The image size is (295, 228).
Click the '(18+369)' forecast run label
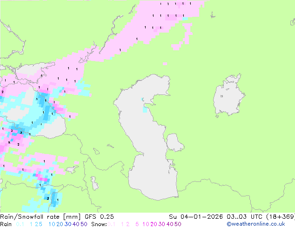point(281,217)
